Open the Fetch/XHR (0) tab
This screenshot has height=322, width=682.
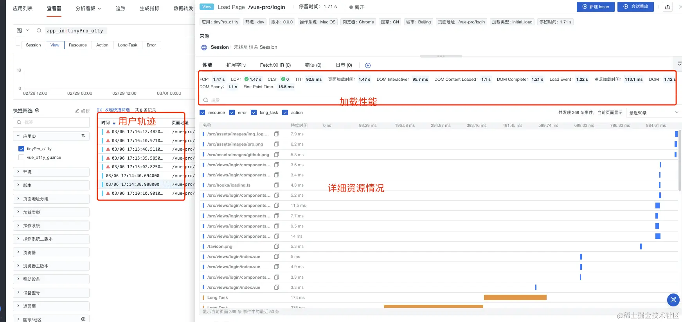point(275,65)
